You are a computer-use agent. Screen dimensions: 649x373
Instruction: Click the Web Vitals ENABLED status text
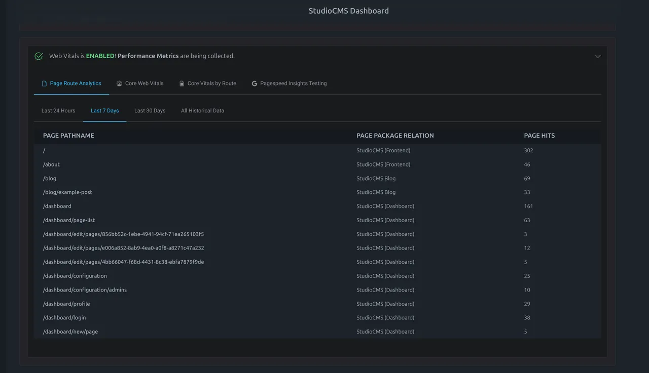[100, 56]
